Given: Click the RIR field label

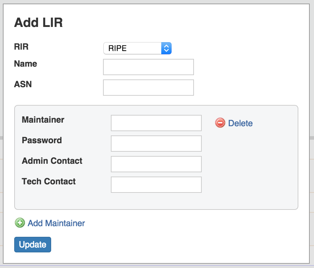Looking at the screenshot, I should coord(21,46).
